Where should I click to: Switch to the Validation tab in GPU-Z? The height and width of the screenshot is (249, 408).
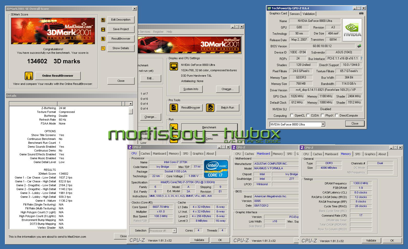pyautogui.click(x=309, y=14)
